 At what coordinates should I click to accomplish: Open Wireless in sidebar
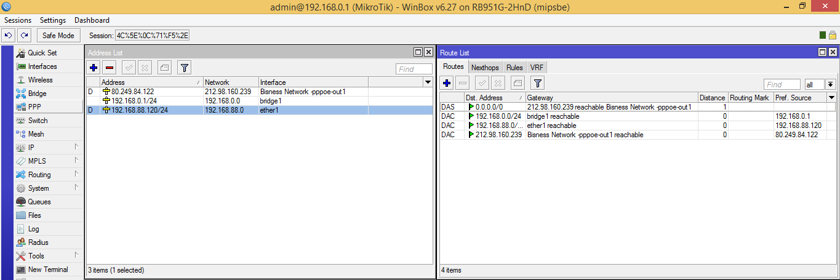tap(49, 80)
